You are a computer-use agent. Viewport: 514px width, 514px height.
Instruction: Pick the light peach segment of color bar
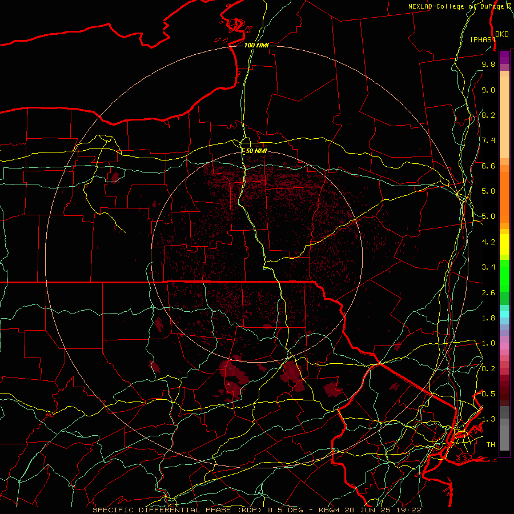(504, 117)
